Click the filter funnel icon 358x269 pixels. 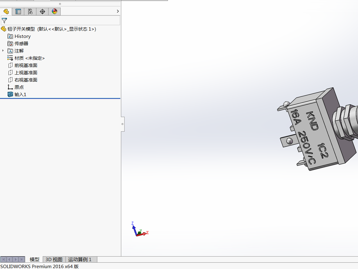[4, 21]
